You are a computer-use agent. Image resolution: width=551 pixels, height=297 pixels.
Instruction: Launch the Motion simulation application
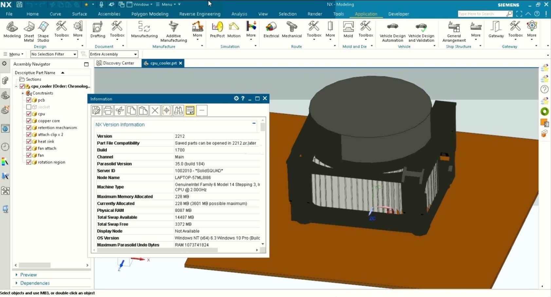(x=234, y=30)
